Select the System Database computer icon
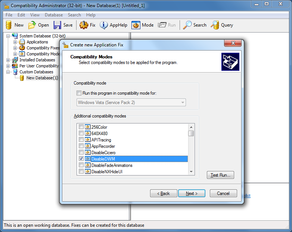This screenshot has height=232, width=292. [15, 36]
